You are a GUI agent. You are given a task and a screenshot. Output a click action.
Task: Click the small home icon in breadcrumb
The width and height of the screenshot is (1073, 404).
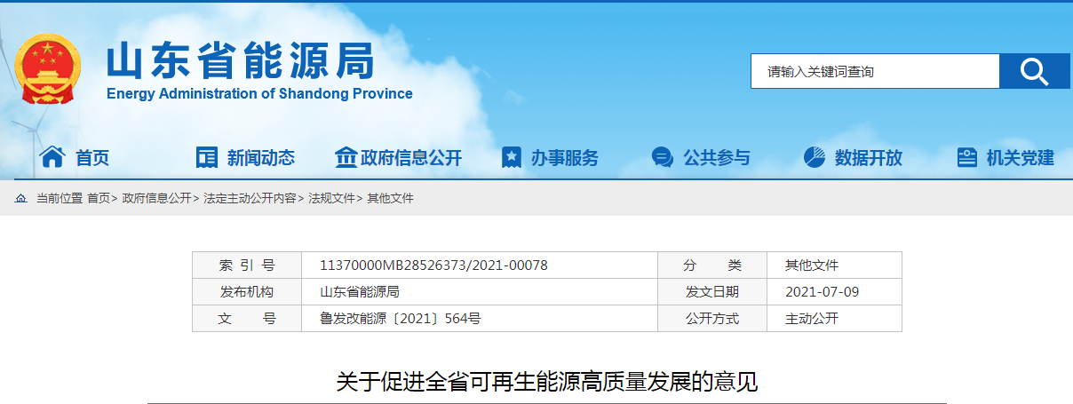click(20, 198)
